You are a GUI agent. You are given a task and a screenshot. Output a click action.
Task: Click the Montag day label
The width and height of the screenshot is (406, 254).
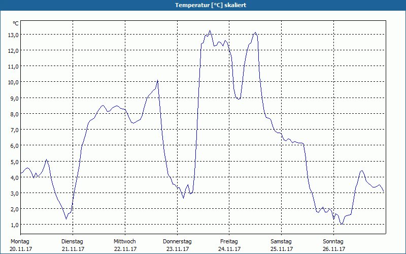pyautogui.click(x=20, y=242)
